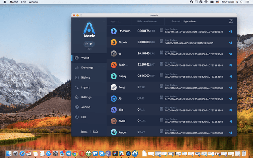Click the Air token icon

113,98
